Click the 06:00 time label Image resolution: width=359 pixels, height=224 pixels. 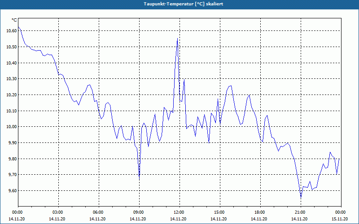coord(99,212)
